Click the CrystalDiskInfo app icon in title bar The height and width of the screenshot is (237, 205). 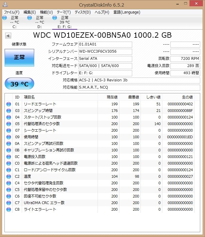coord(5,4)
